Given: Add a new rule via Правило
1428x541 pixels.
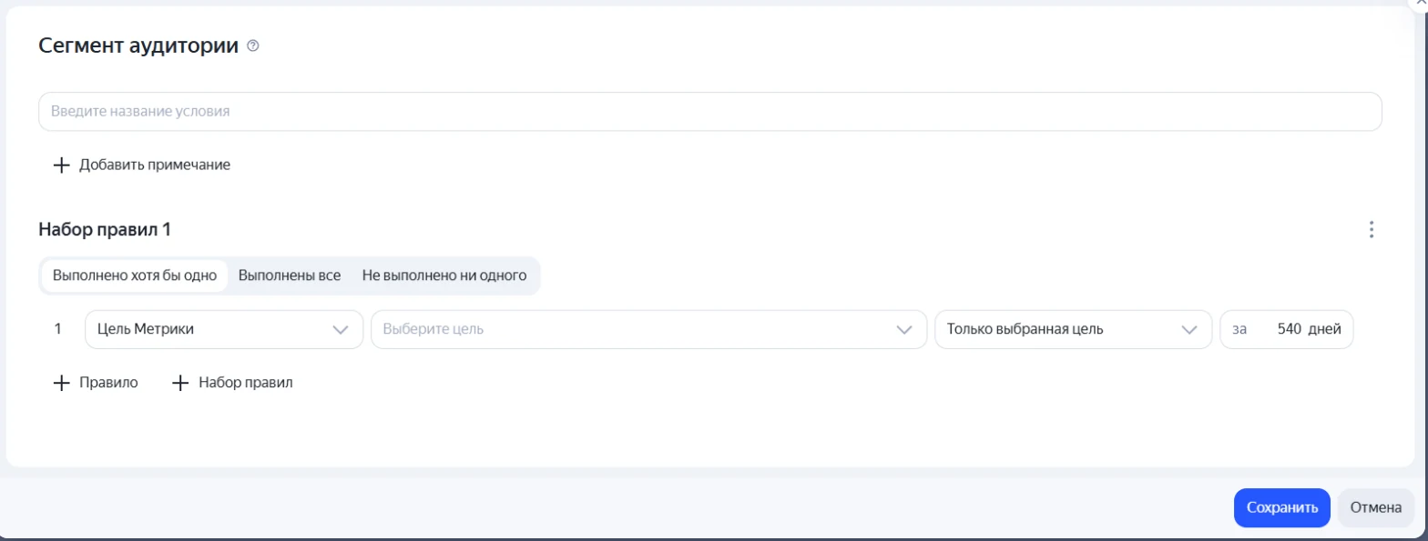Looking at the screenshot, I should pos(108,383).
